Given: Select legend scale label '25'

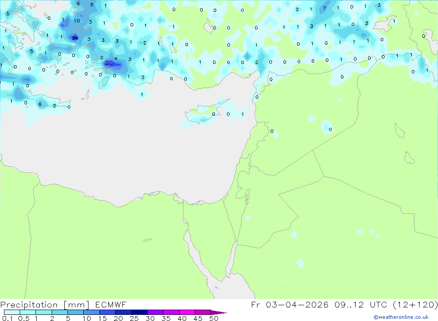Looking at the screenshot, I should point(134,318).
